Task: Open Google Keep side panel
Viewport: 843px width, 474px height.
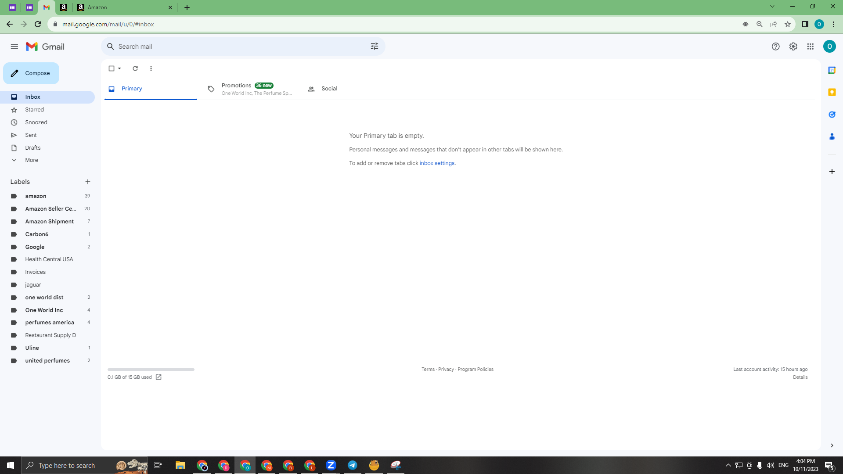Action: click(832, 92)
